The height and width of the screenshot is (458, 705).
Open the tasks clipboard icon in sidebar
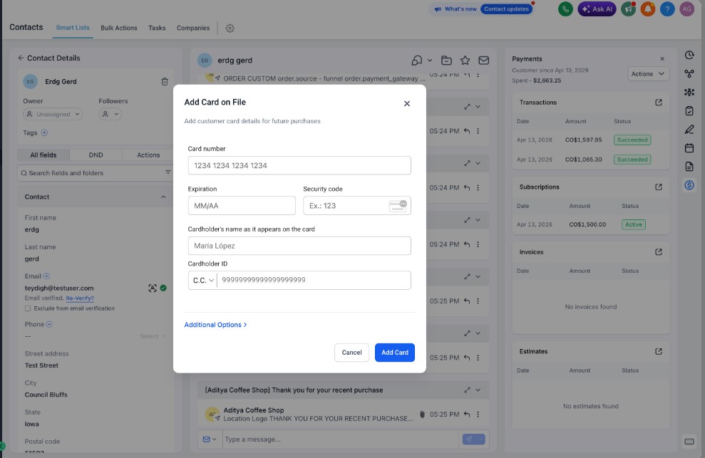click(x=689, y=110)
